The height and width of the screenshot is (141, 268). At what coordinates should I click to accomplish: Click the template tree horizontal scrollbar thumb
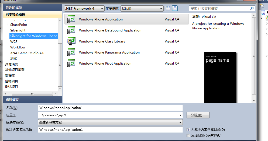32,94
